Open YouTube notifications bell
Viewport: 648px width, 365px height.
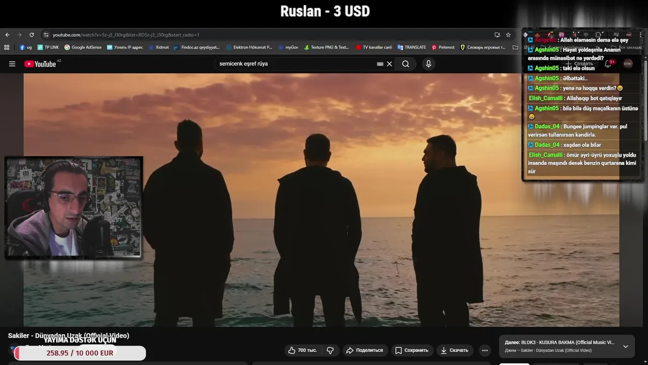(609, 64)
